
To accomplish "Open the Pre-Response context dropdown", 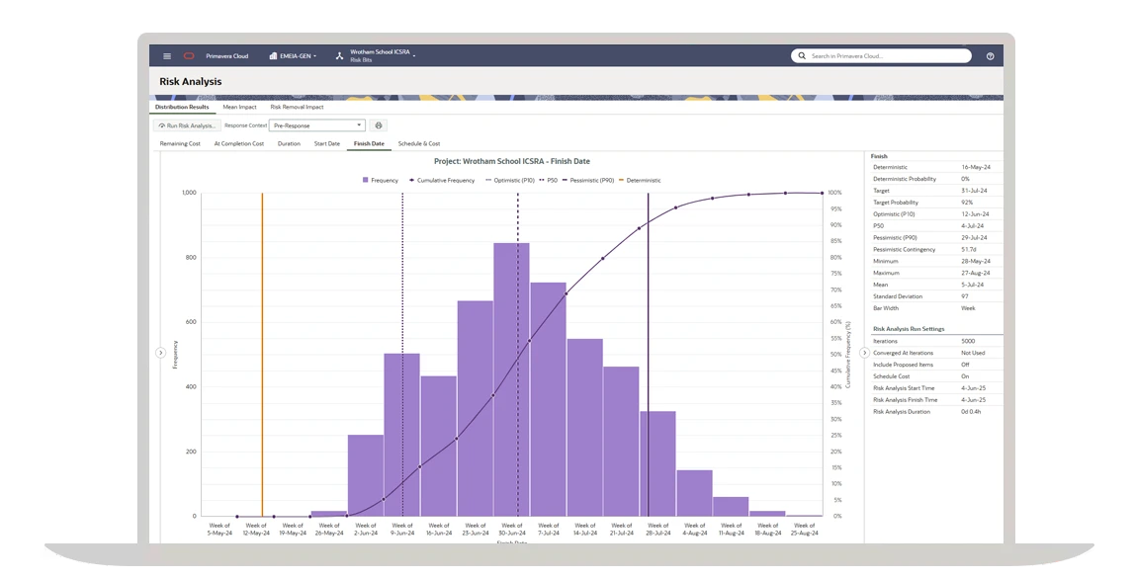I will click(x=360, y=124).
